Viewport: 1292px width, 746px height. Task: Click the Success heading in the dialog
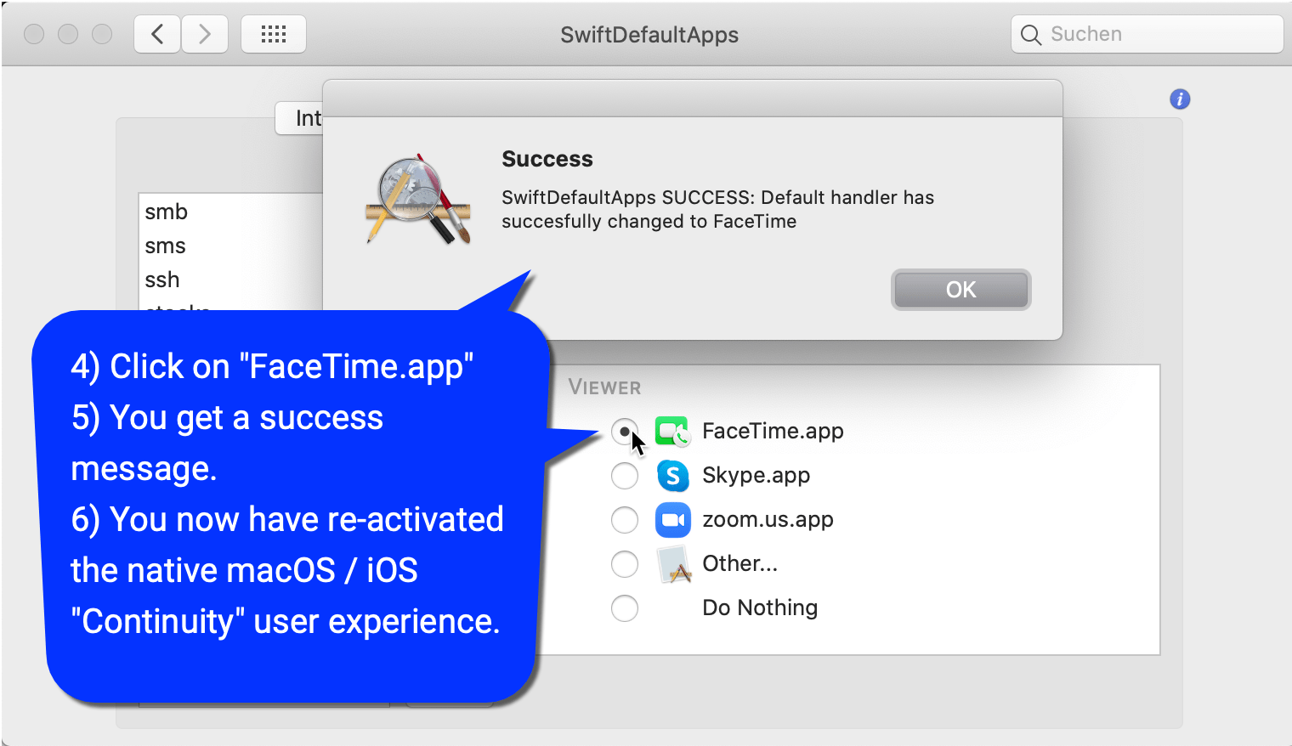(x=547, y=159)
